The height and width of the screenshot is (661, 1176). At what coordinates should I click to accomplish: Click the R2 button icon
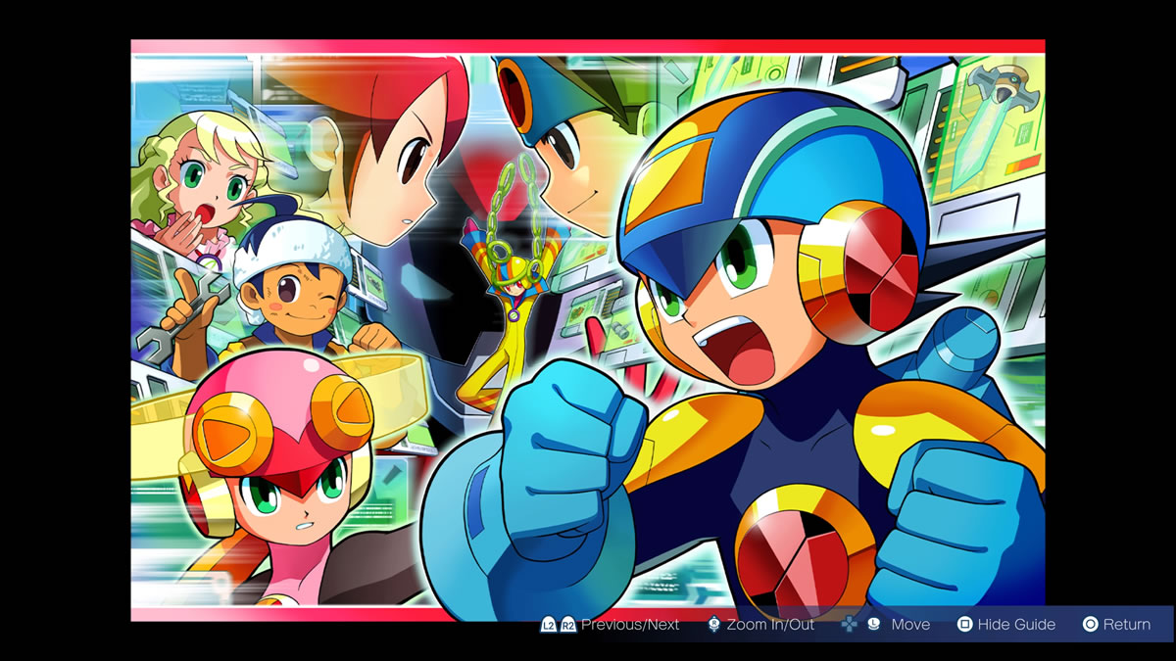568,625
